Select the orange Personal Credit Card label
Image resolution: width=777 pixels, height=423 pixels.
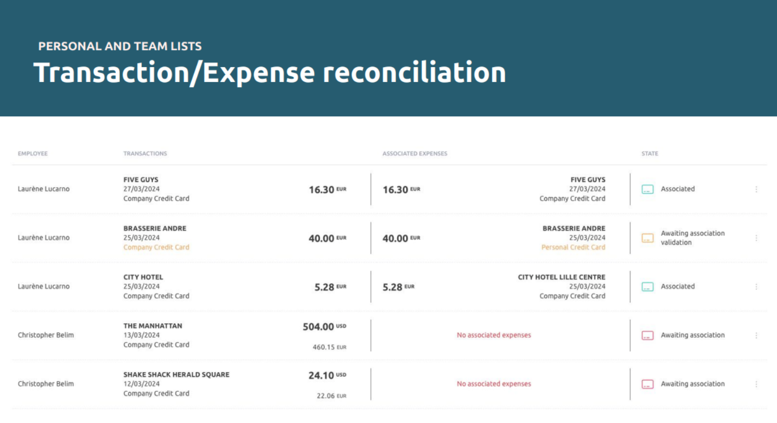click(x=573, y=247)
